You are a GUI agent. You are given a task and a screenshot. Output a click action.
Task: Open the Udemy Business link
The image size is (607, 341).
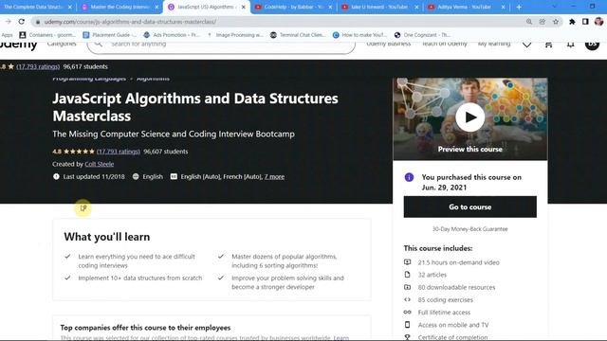[388, 44]
